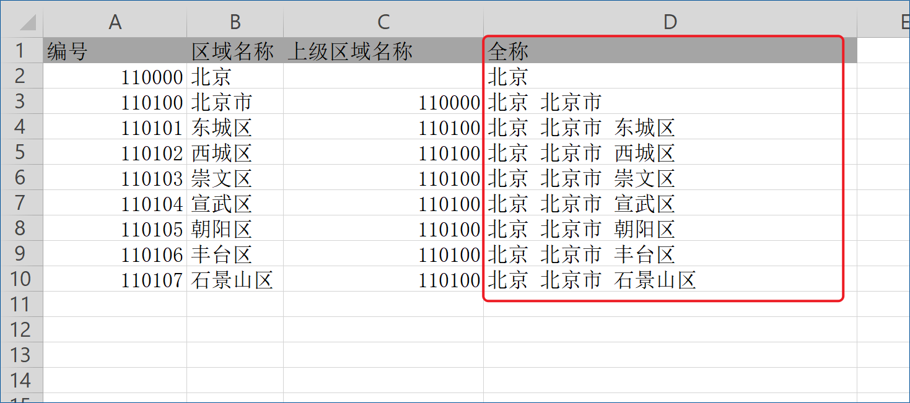Image resolution: width=910 pixels, height=403 pixels.
Task: Select row 2 header
Action: pos(21,76)
